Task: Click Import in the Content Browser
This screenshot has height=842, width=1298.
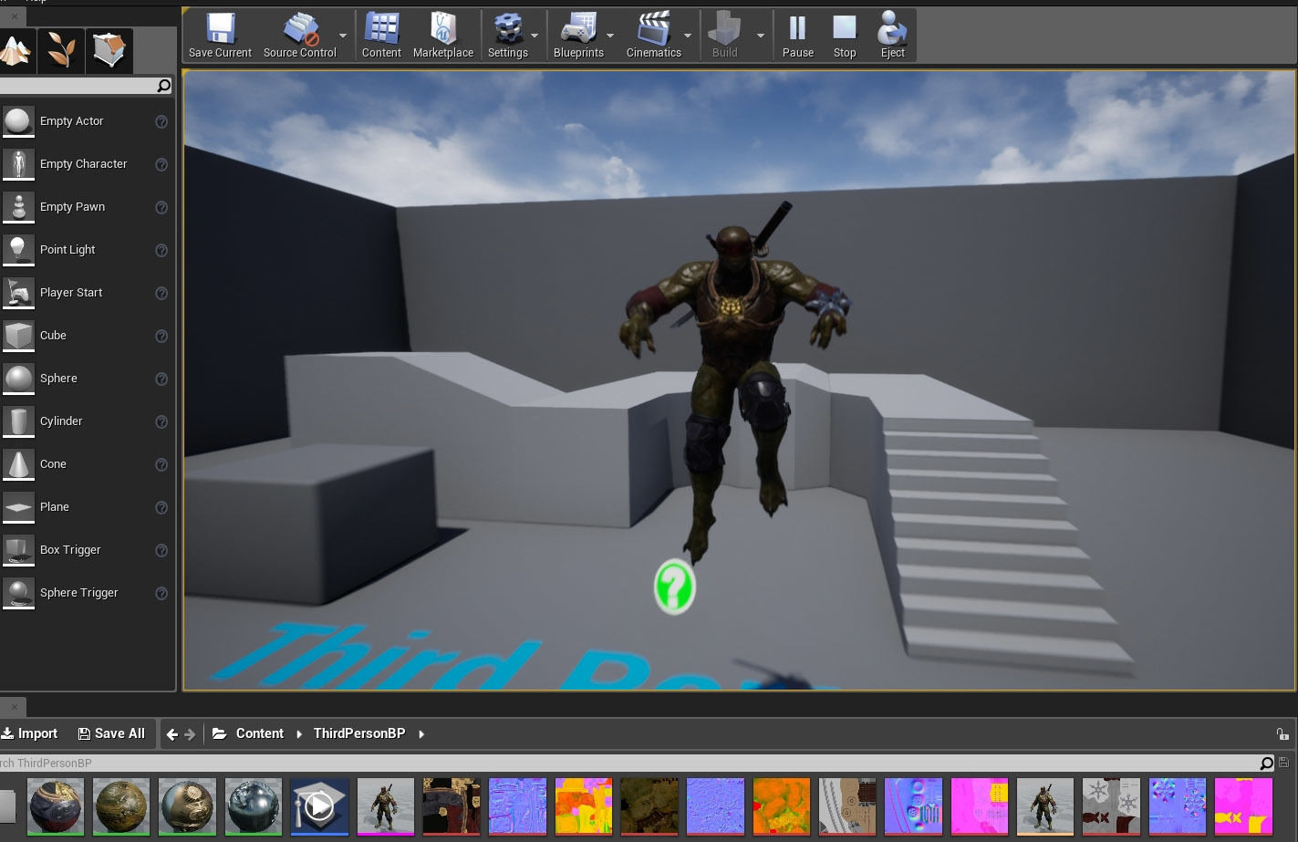Action: [x=29, y=733]
